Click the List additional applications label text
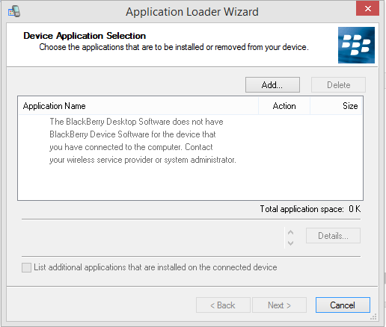 156,267
